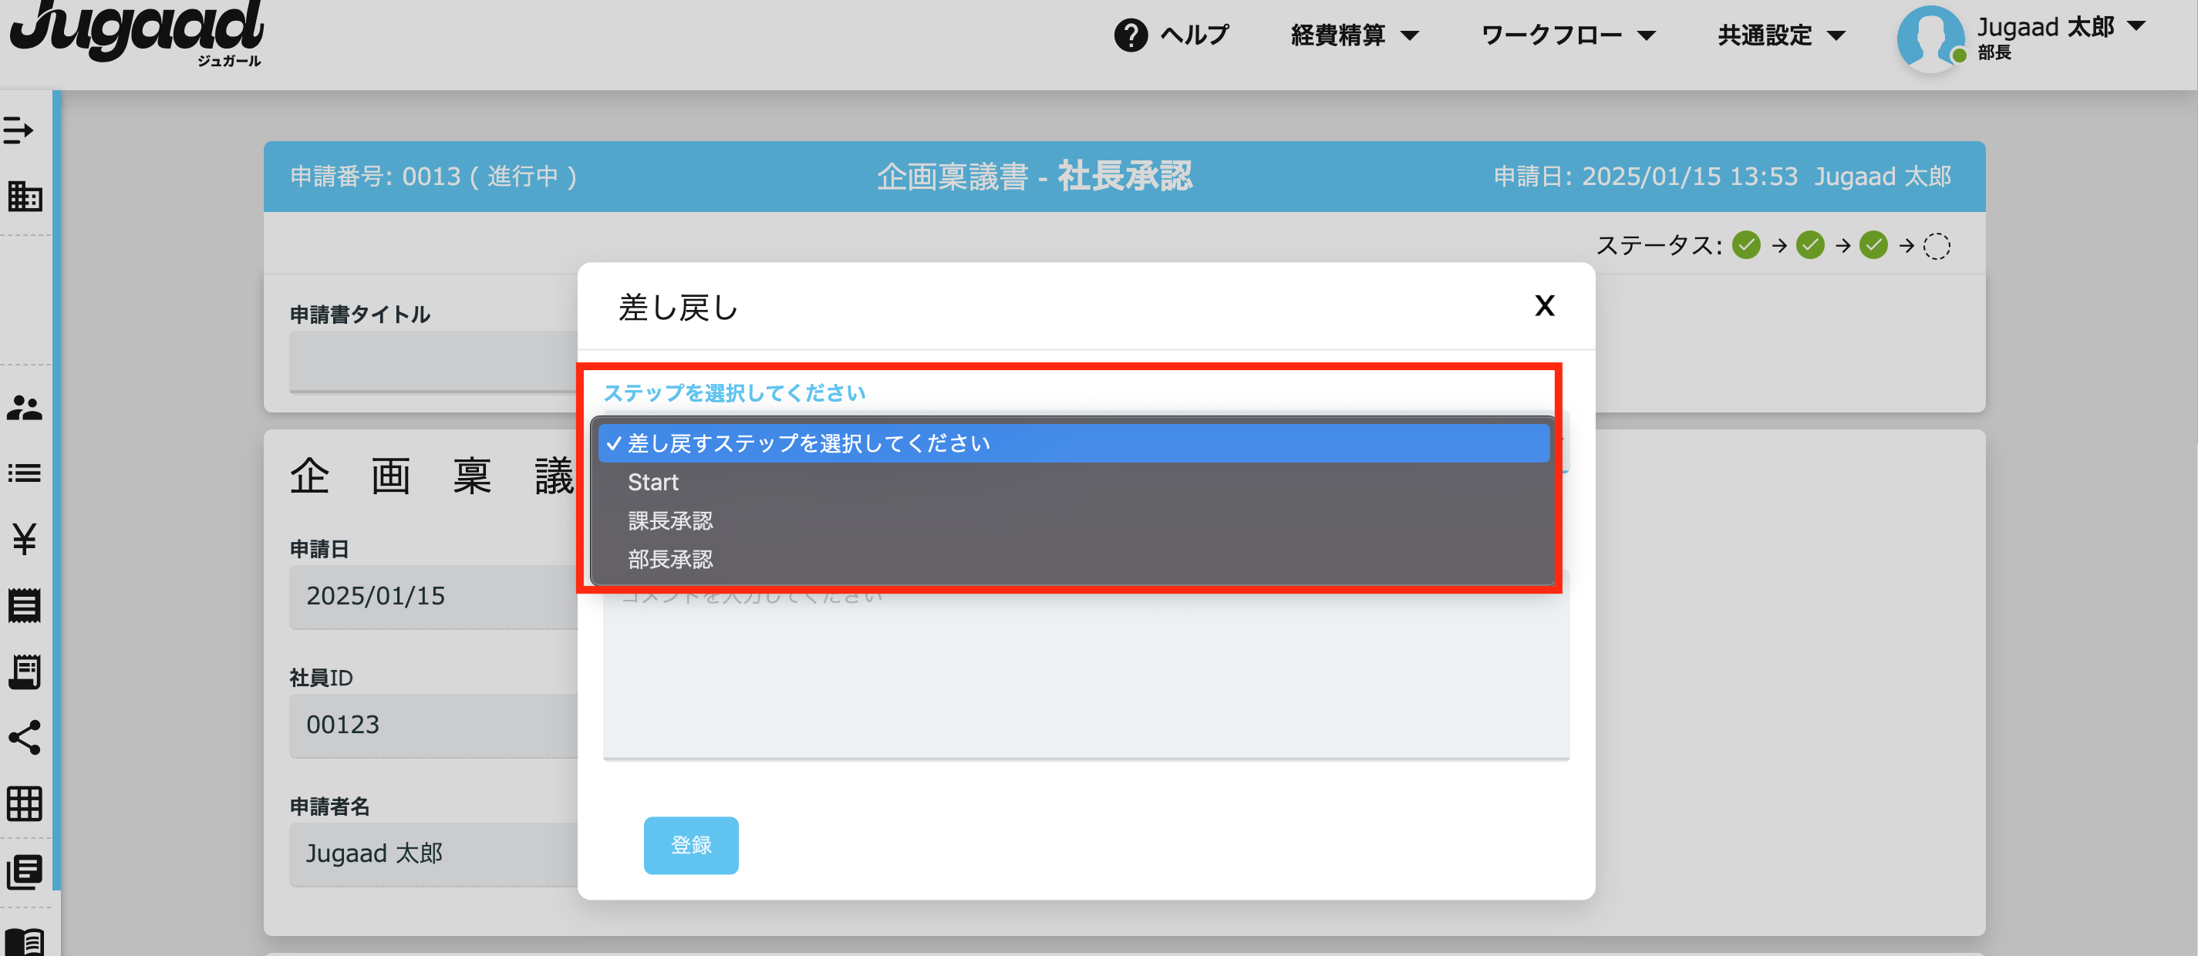The width and height of the screenshot is (2198, 956).
Task: Open the bulleted list icon in sidebar
Action: pyautogui.click(x=24, y=473)
